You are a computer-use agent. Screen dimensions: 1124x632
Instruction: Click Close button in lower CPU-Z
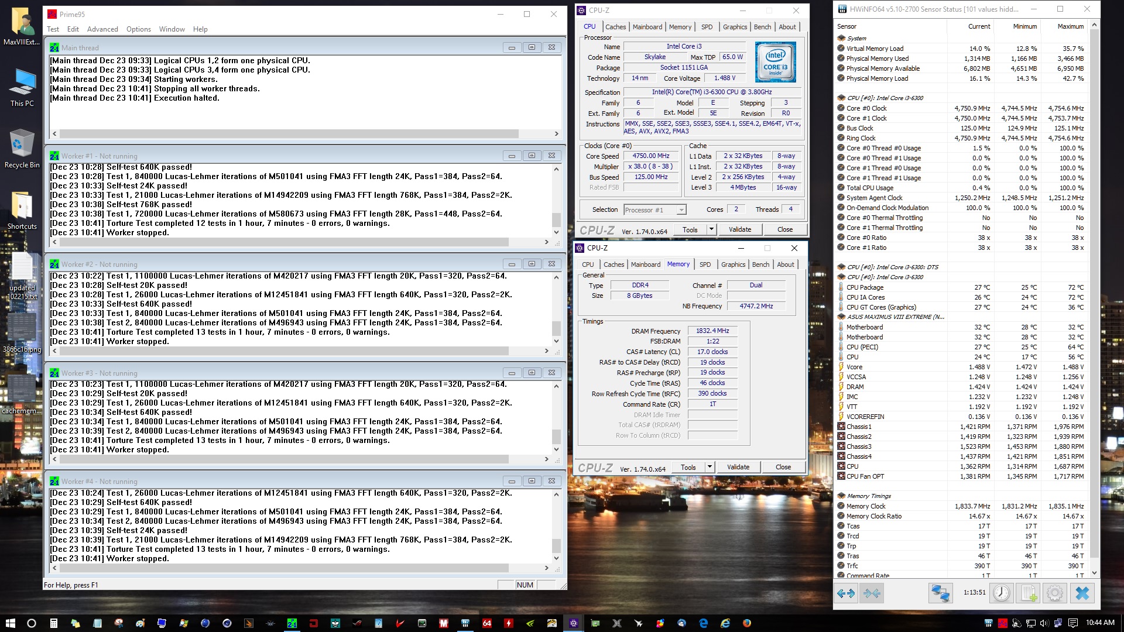pyautogui.click(x=783, y=467)
